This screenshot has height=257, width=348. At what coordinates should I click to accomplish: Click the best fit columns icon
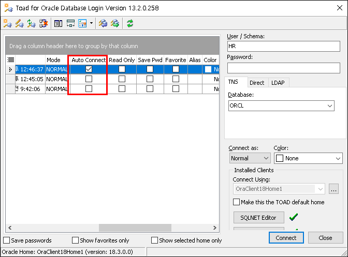click(x=70, y=23)
